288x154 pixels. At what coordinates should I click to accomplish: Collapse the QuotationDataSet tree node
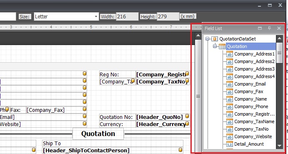click(x=208, y=39)
